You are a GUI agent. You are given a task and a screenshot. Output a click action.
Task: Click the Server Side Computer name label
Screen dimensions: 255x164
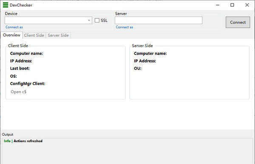pos(150,54)
